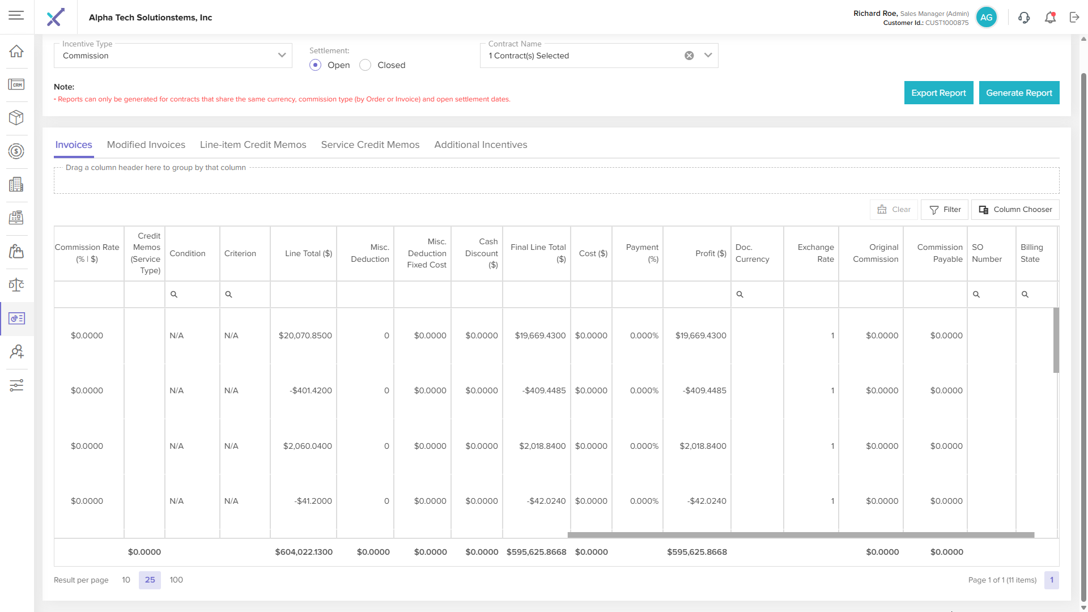Click the dollar coin sidebar icon
Screen dimensions: 1088x612
[16, 151]
